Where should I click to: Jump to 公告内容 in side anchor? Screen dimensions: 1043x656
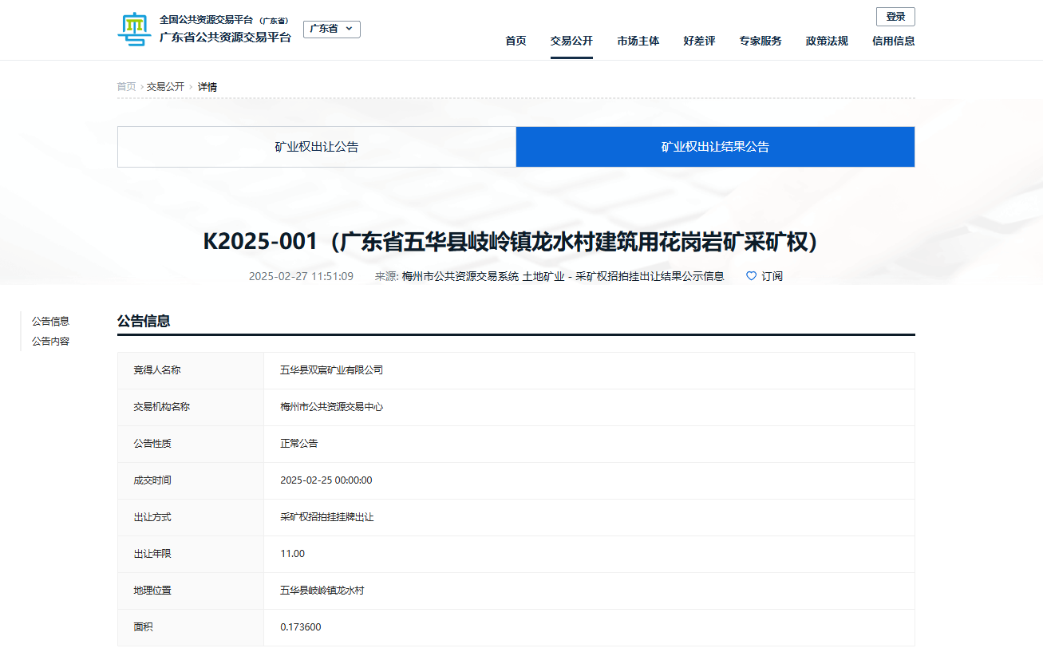(x=50, y=341)
